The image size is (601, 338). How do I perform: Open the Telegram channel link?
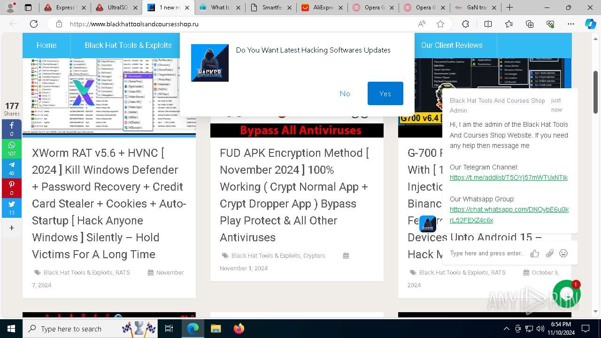(509, 177)
